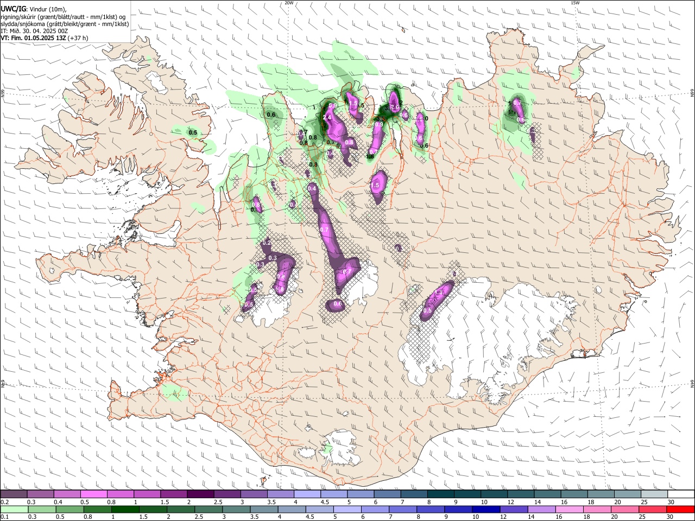Click the 'IT: Mið. 30. 04. 2025 00Z' line
This screenshot has width=695, height=521.
point(35,31)
